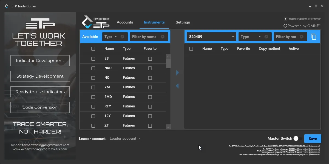Screen dimensions: 329x164
Task: Switch to the Instruments tab
Action: coord(154,22)
